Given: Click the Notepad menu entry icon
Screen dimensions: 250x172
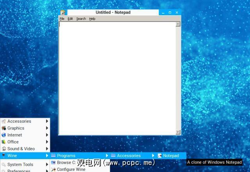Looking at the screenshot, I should pyautogui.click(x=159, y=156).
